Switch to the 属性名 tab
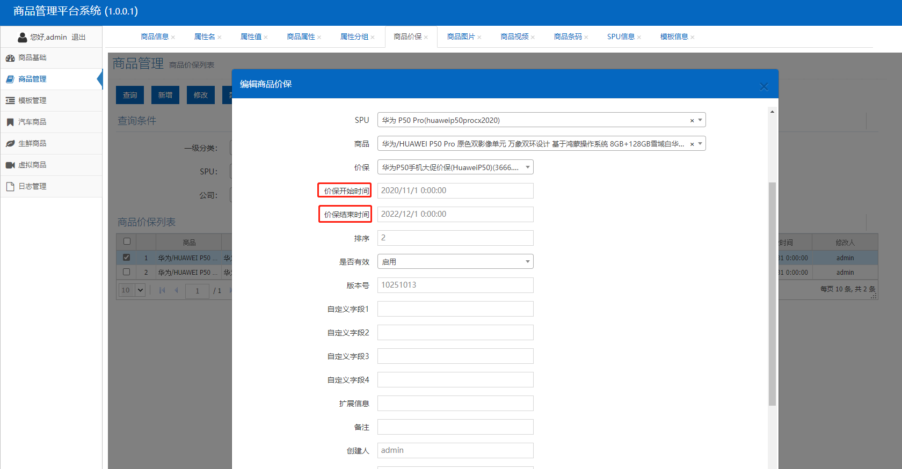This screenshot has height=469, width=902. click(x=205, y=37)
